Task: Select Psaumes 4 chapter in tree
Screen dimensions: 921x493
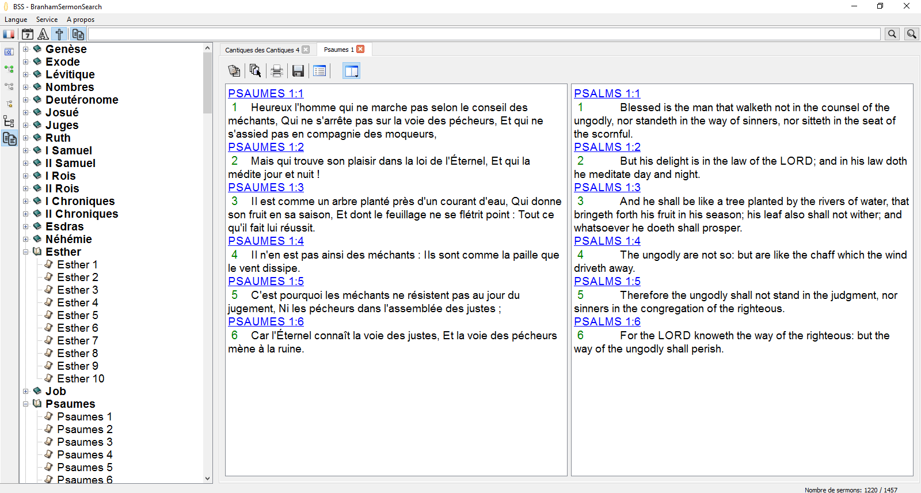Action: 85,454
